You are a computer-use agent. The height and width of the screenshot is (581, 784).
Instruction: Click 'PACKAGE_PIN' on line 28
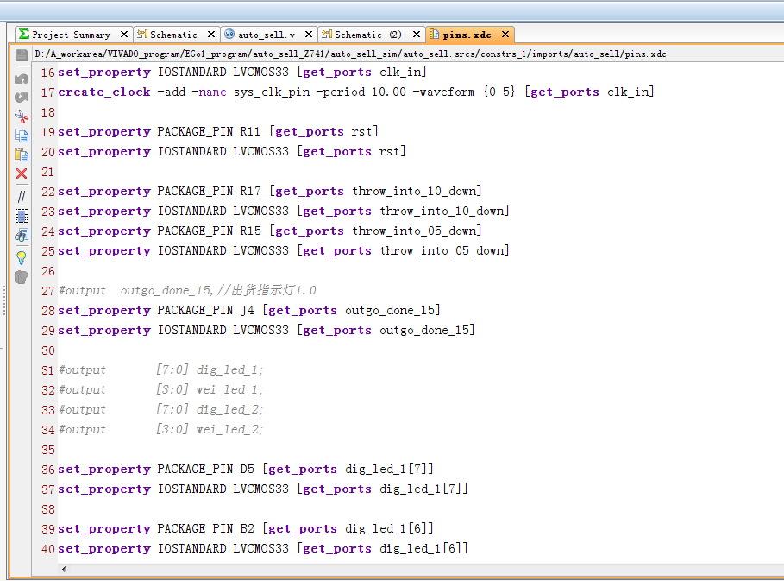(x=195, y=310)
